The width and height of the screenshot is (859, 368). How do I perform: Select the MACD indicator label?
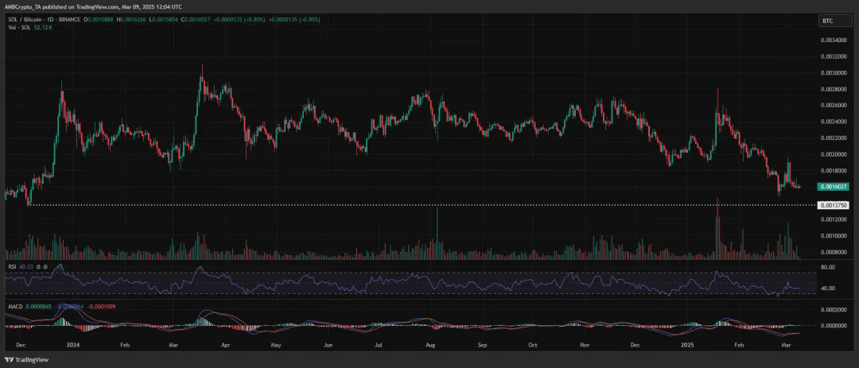14,306
